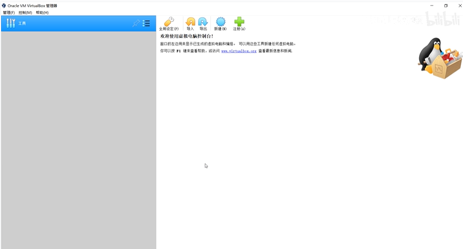Click the VirtualBox title bar app icon
The width and height of the screenshot is (463, 249).
point(3,6)
